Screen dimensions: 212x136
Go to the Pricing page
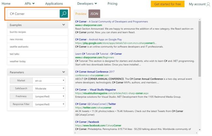click(112, 4)
